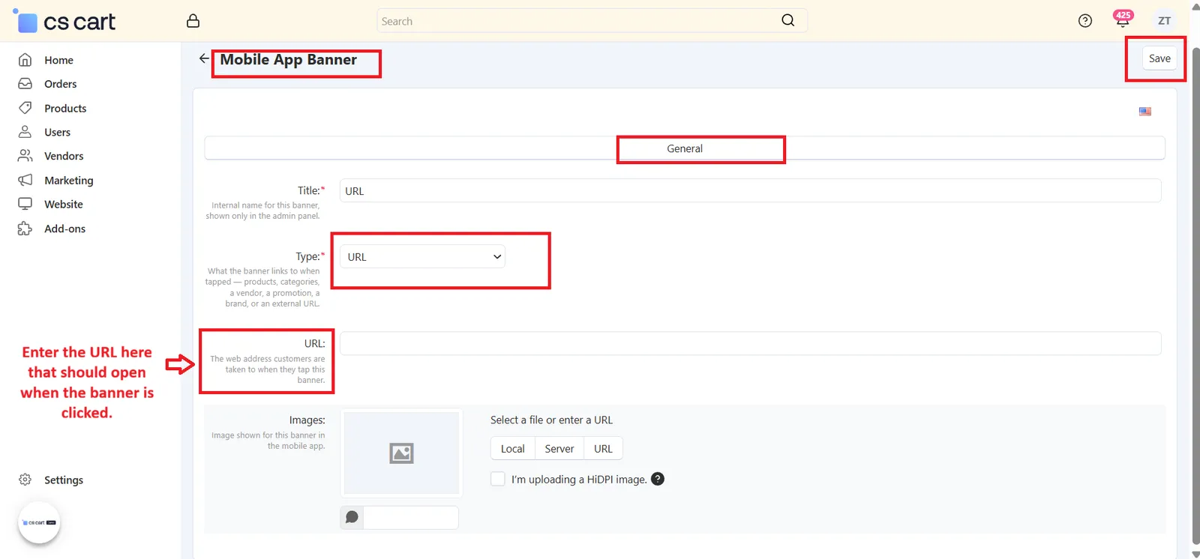Open notifications bell with 425 badge
This screenshot has width=1200, height=559.
1122,19
